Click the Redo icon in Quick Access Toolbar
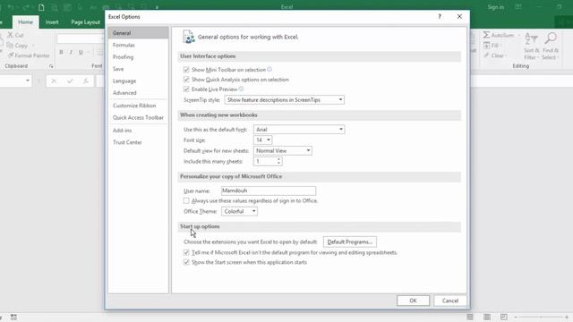Image resolution: width=573 pixels, height=322 pixels. [26, 7]
